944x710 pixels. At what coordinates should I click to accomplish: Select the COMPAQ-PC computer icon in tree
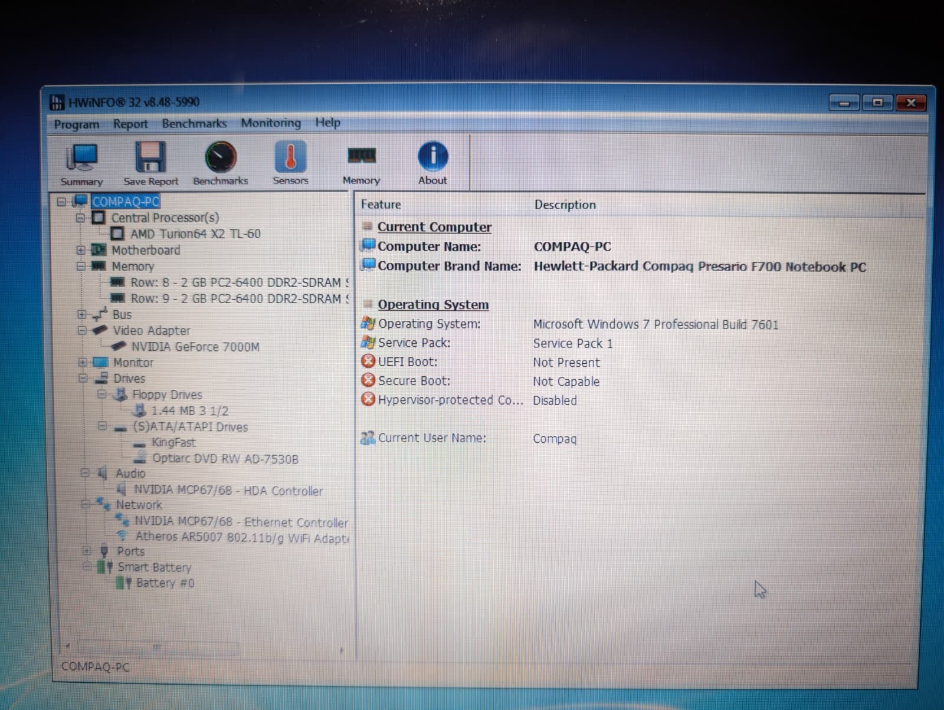pos(80,202)
